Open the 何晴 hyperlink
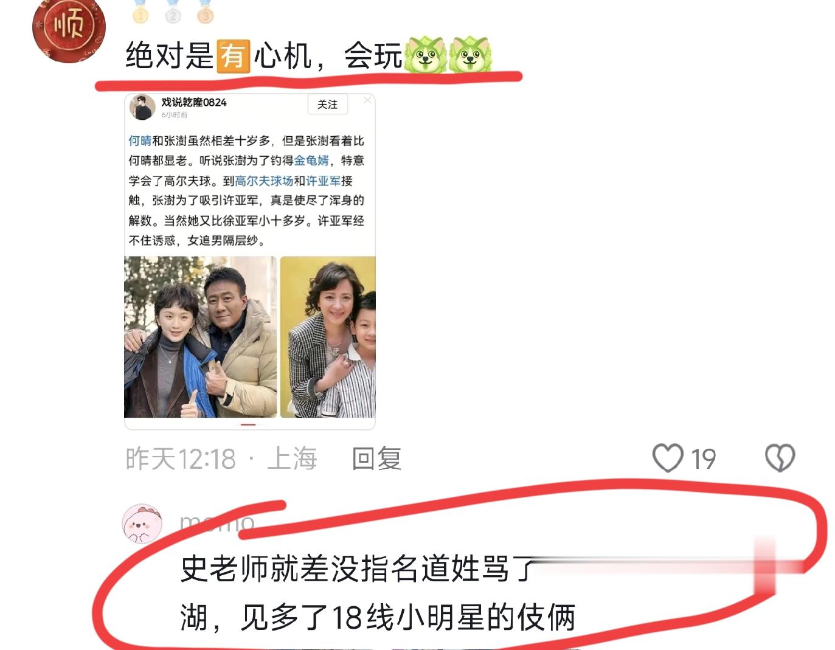835x650 pixels. pos(140,140)
